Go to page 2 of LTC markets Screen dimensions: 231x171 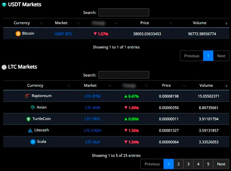pos(178,164)
